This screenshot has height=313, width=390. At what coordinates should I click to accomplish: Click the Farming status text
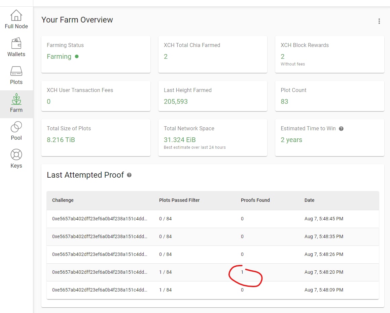[59, 57]
